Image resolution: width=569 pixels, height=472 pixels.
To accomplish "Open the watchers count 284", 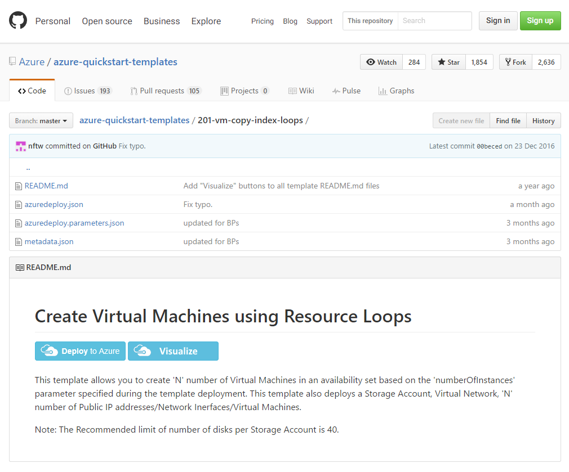I will pos(414,62).
